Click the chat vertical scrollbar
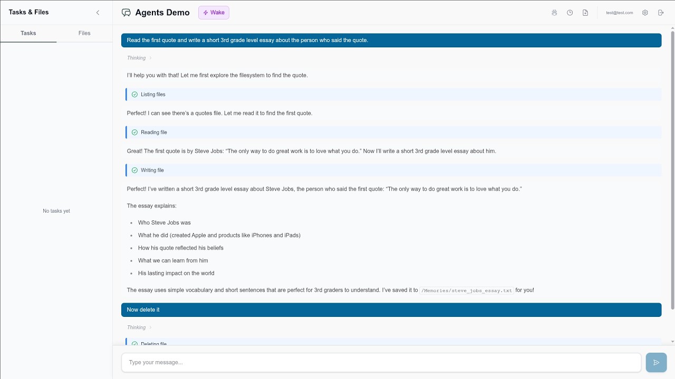The height and width of the screenshot is (379, 675). [x=672, y=170]
